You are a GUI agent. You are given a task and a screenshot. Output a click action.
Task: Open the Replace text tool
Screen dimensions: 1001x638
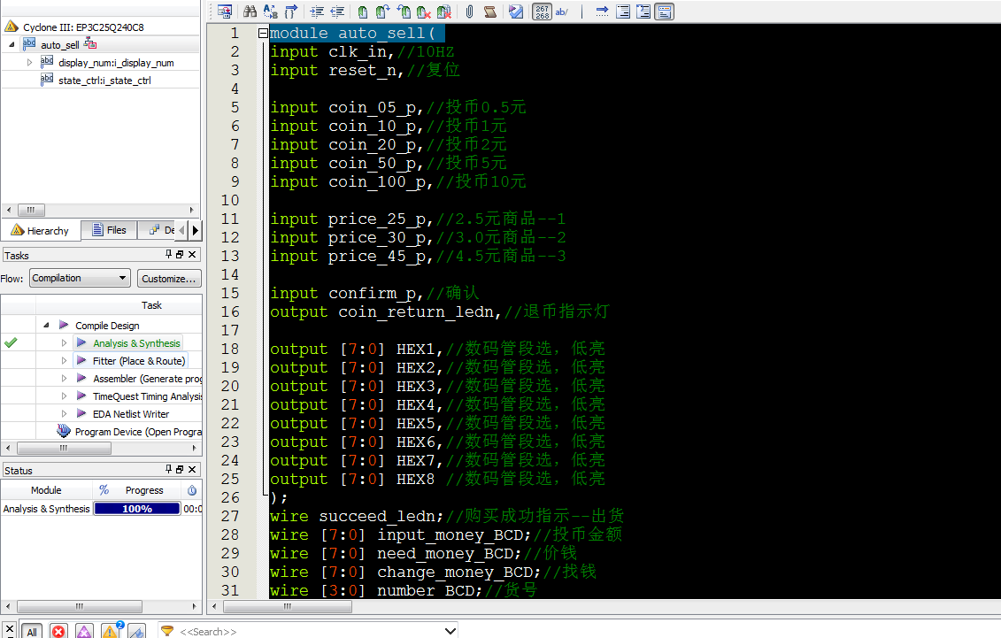tap(271, 12)
